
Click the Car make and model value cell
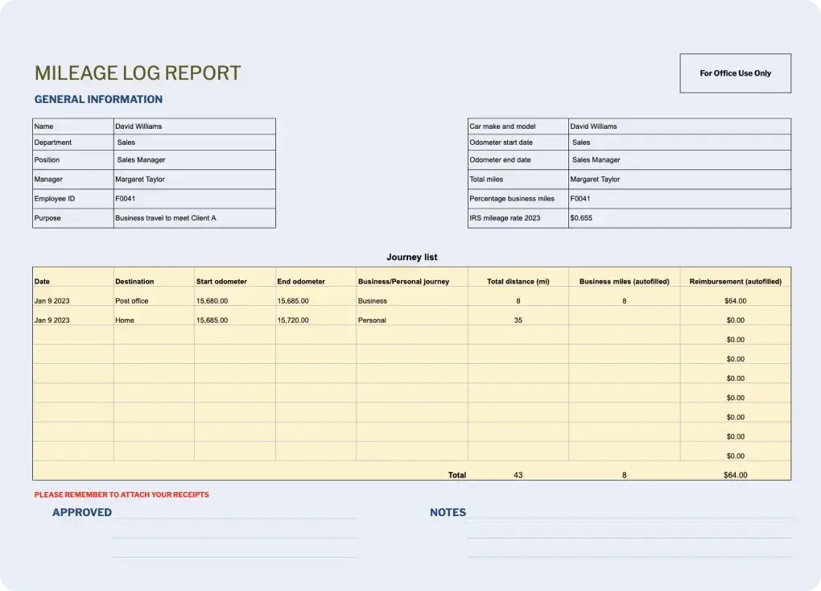679,126
